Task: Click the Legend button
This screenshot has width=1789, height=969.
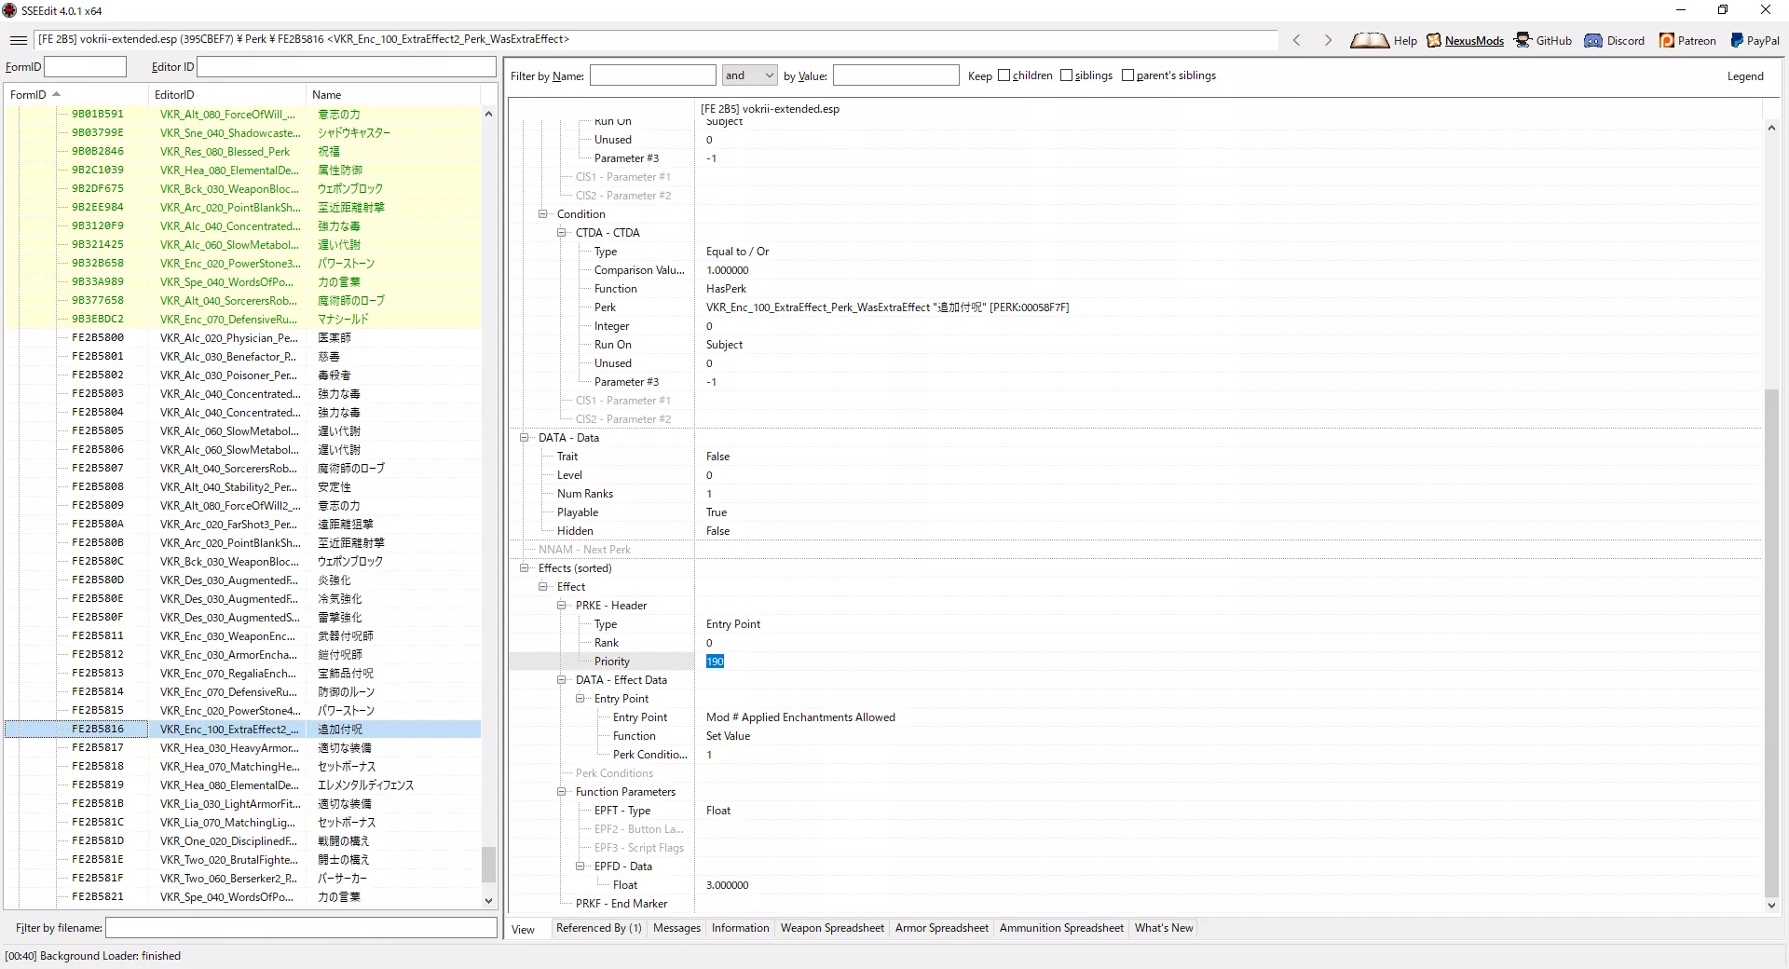Action: 1745,76
